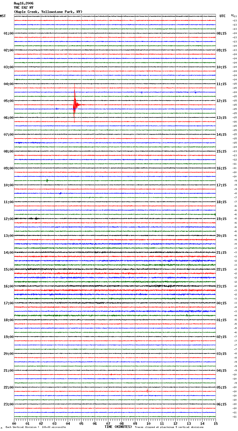Select the 02:00 MST time label
The height and width of the screenshot is (431, 238).
[9, 50]
